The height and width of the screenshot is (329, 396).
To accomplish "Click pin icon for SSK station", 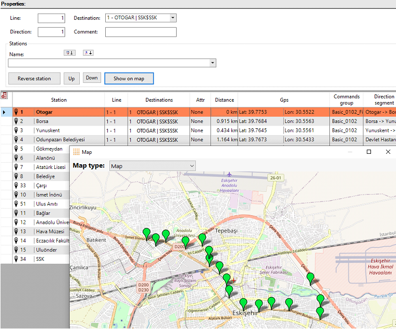I will click(16, 259).
